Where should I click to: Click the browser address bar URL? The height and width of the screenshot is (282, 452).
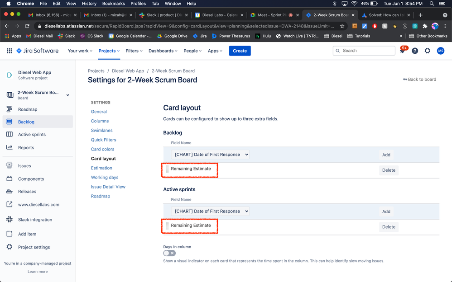pos(189,26)
